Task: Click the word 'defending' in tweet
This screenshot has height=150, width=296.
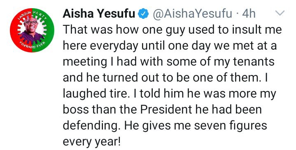Action: (90, 126)
